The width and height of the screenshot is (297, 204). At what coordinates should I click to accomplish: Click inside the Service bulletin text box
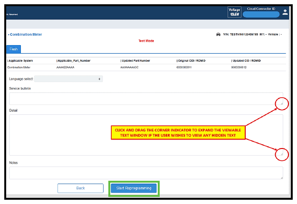pos(143,98)
